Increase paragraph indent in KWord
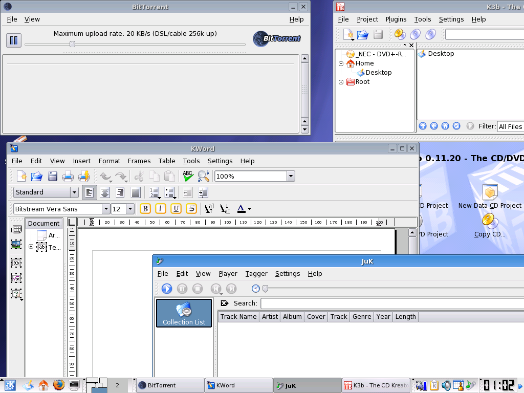524x393 pixels. coord(203,192)
